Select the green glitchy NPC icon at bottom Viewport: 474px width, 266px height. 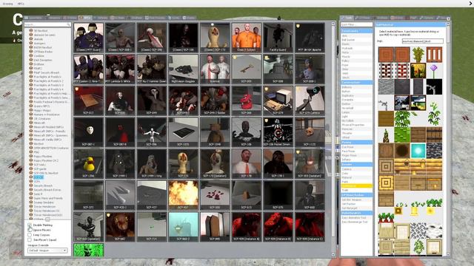[88, 250]
